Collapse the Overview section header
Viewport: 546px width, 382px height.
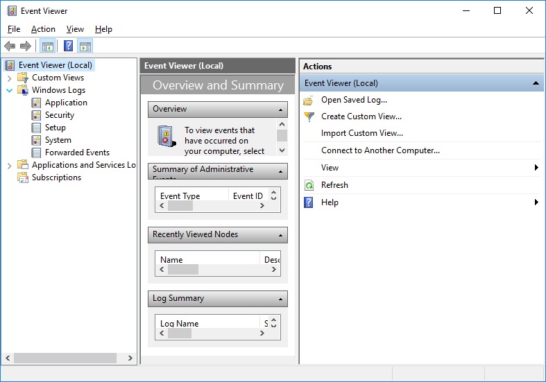click(x=280, y=110)
